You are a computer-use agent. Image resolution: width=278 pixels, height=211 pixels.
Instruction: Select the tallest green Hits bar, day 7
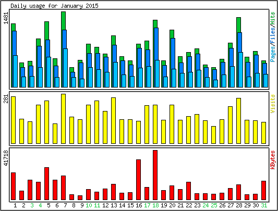(x=64, y=20)
